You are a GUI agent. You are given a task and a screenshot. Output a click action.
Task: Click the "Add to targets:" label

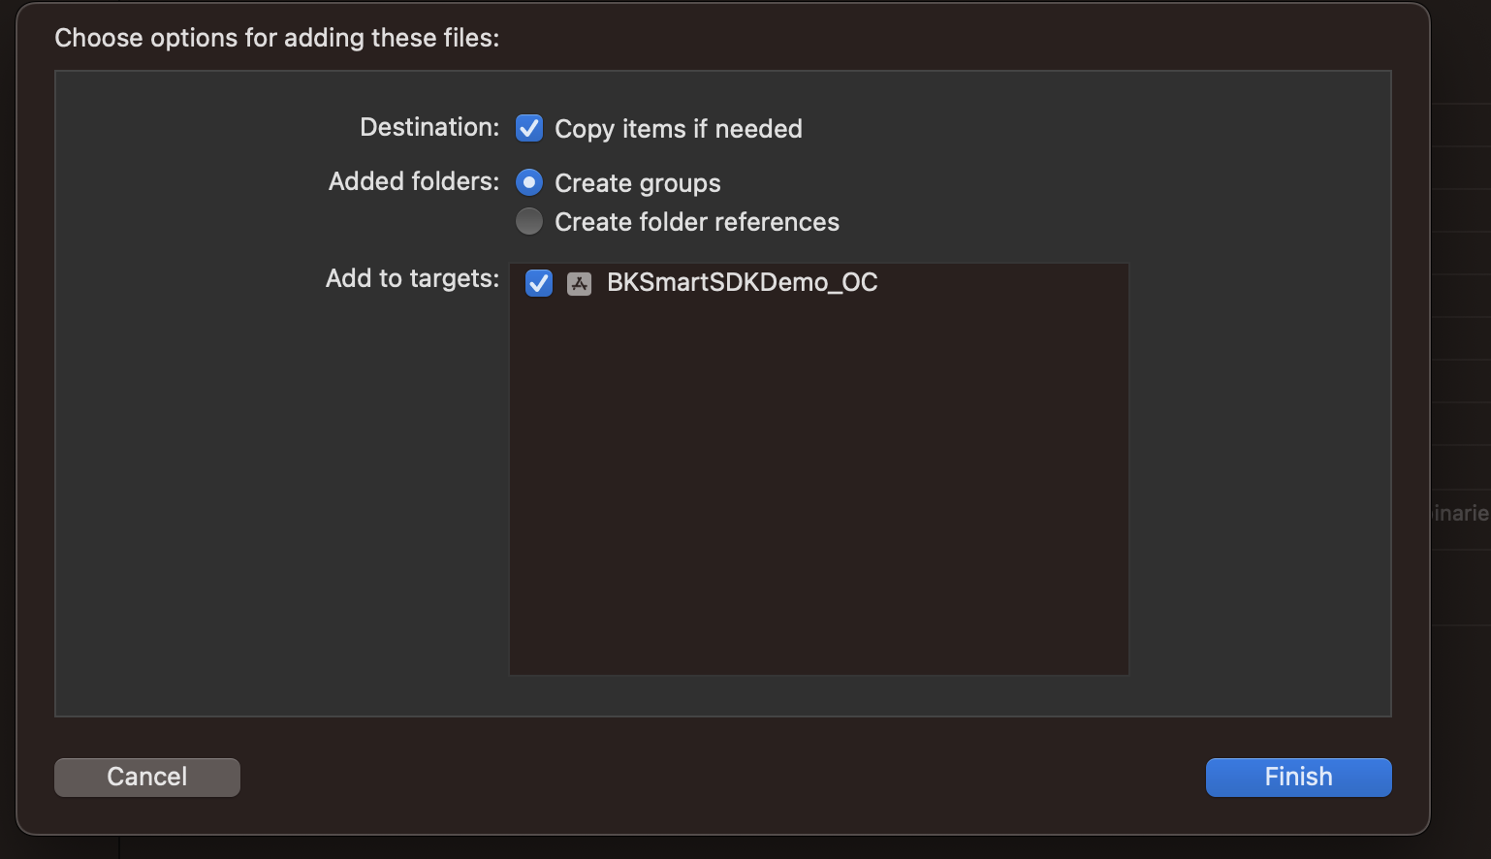pos(412,278)
